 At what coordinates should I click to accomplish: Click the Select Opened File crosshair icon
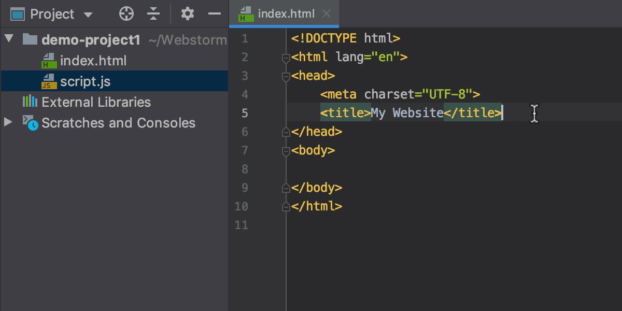point(126,13)
